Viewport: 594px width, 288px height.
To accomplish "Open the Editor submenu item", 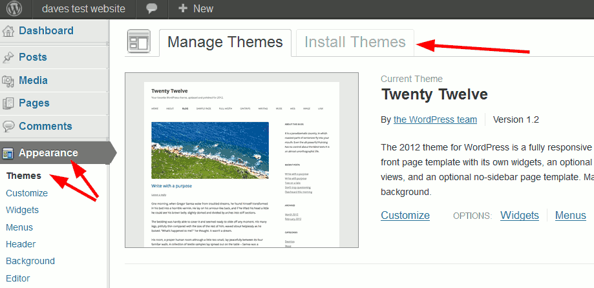I will click(18, 278).
